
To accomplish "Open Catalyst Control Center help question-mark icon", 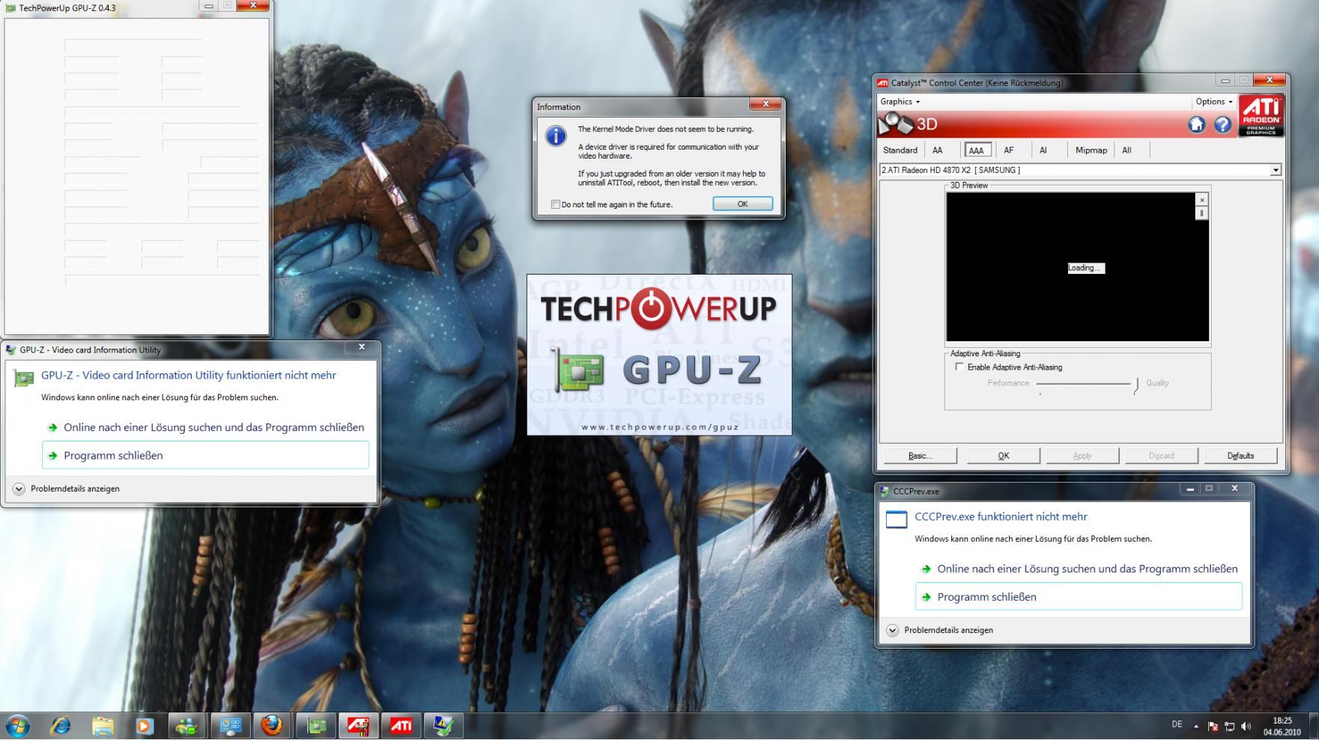I will pos(1222,125).
